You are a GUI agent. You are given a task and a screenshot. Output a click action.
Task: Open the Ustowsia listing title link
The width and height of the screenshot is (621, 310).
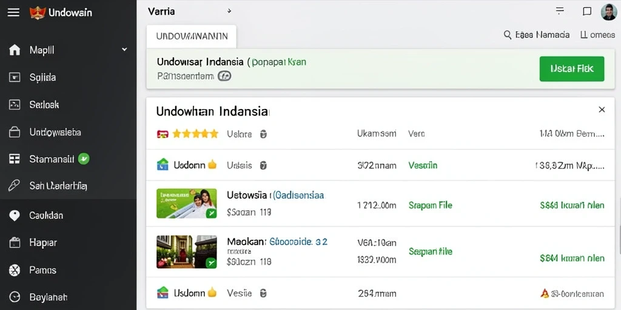[275, 195]
